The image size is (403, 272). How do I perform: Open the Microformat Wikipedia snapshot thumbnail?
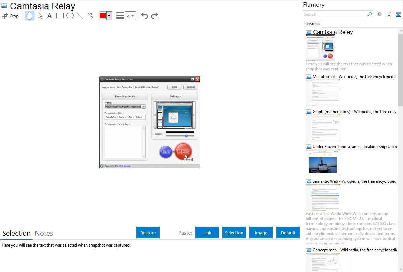[323, 93]
